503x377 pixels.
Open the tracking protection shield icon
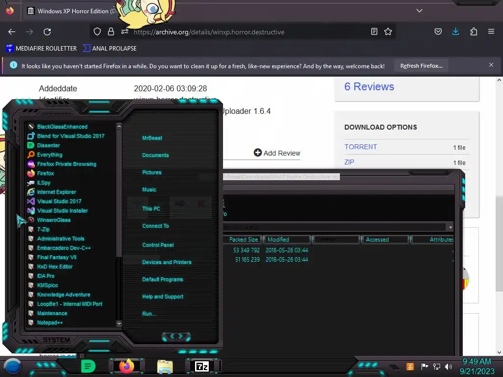click(97, 31)
